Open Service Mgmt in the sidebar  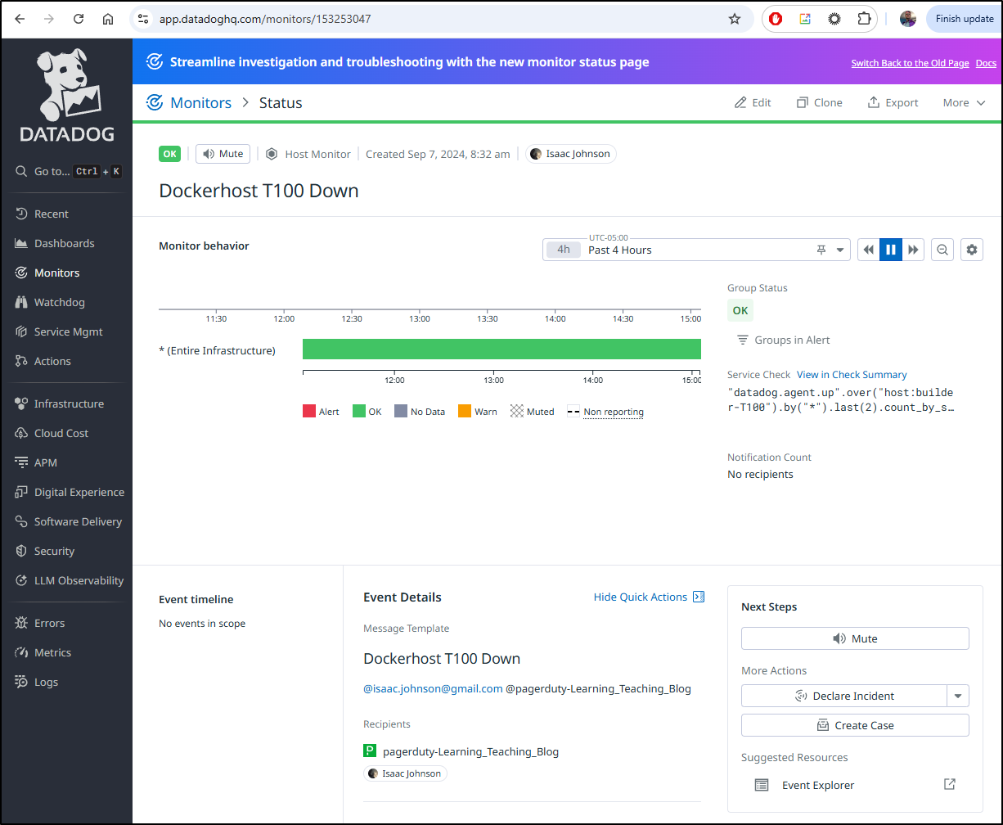(x=68, y=331)
